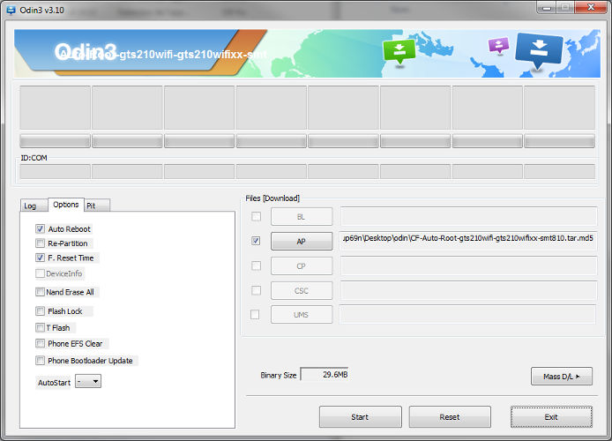Tick the CSC file checkbox
The height and width of the screenshot is (441, 612).
tap(256, 290)
